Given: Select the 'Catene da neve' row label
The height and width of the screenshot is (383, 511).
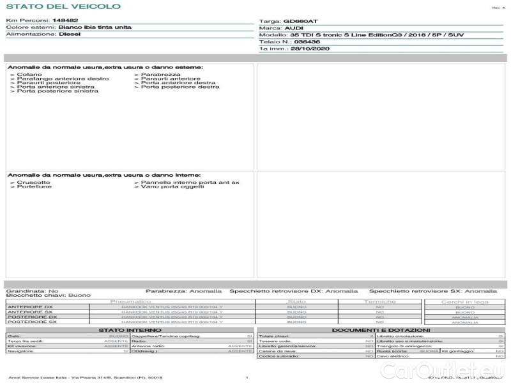Looking at the screenshot, I should coord(278,351).
